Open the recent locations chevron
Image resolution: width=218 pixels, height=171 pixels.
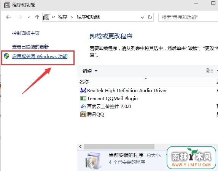click(x=29, y=17)
